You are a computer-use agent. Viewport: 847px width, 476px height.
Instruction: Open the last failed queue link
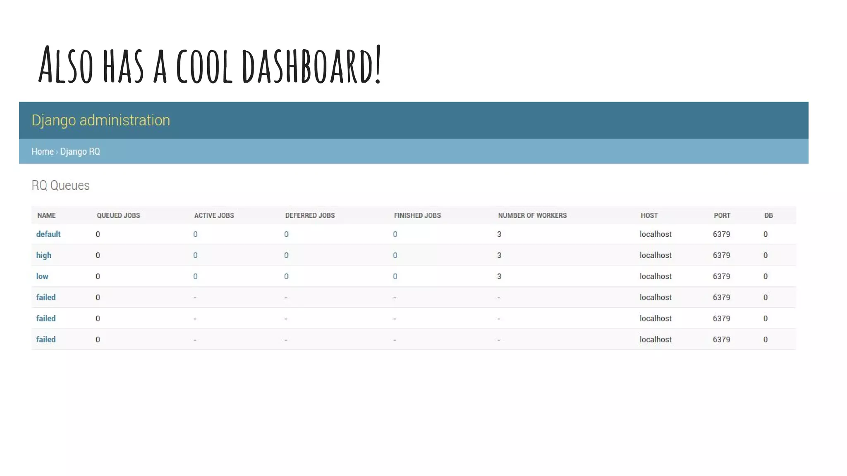(x=45, y=339)
